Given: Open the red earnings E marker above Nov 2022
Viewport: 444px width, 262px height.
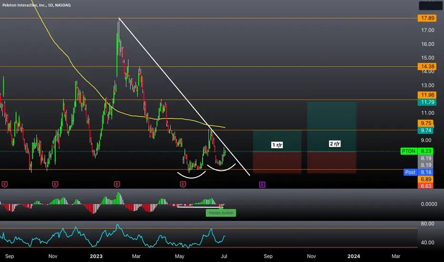Looking at the screenshot, I should coord(55,185).
